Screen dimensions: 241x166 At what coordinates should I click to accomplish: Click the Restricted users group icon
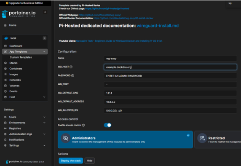click(x=202, y=138)
